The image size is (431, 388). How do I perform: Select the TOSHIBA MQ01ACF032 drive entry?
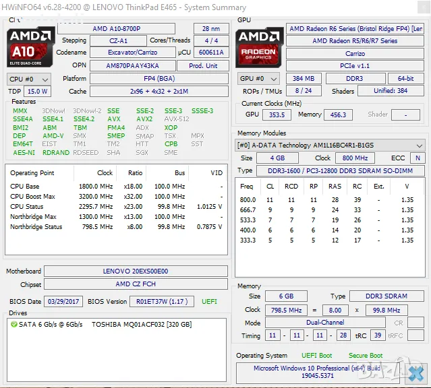[142, 324]
